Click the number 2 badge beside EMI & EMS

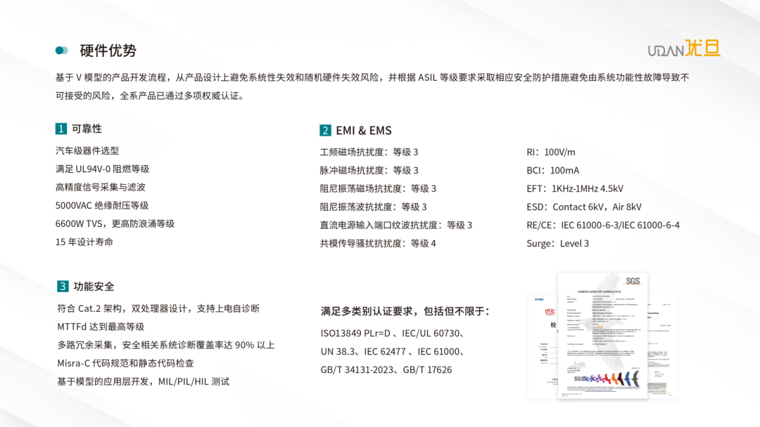pyautogui.click(x=325, y=130)
